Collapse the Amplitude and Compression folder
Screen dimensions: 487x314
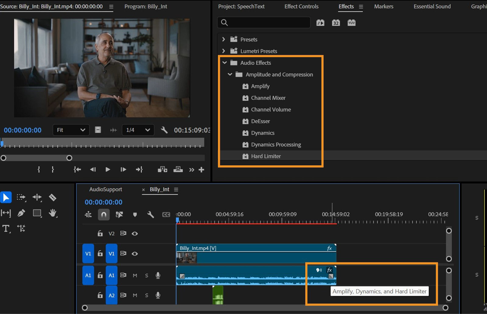230,74
